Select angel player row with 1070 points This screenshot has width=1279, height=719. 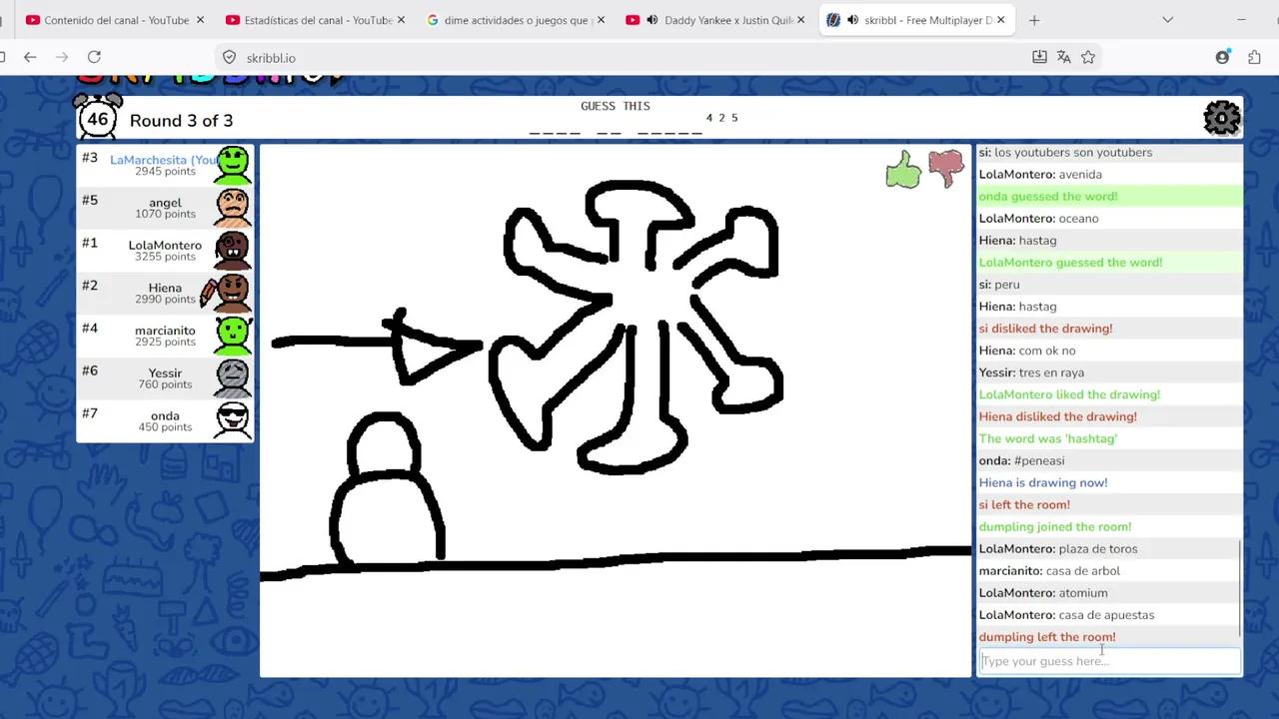165,208
